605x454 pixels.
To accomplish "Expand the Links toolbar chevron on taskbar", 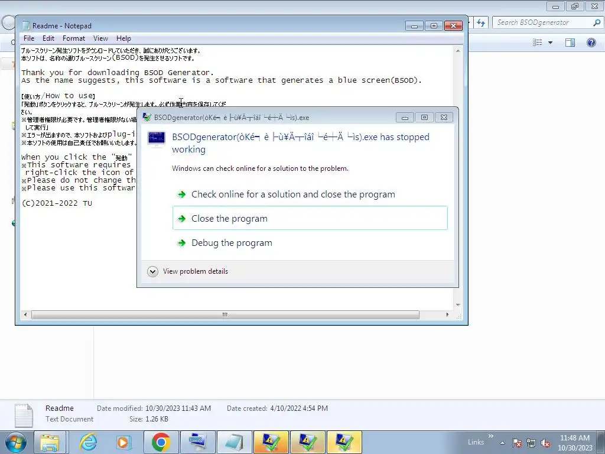I will click(491, 436).
